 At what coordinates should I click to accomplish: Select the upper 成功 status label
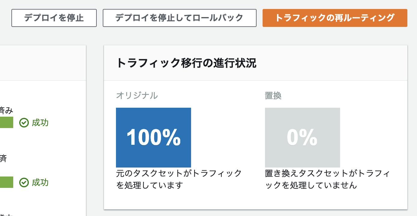(x=40, y=123)
